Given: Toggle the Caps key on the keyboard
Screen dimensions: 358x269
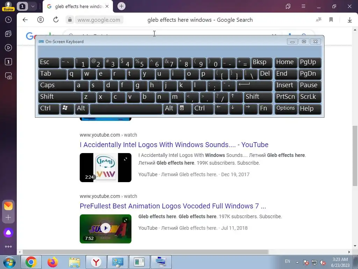Looking at the screenshot, I should point(56,86).
